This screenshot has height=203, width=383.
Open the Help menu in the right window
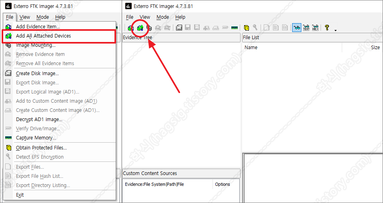pyautogui.click(x=180, y=17)
